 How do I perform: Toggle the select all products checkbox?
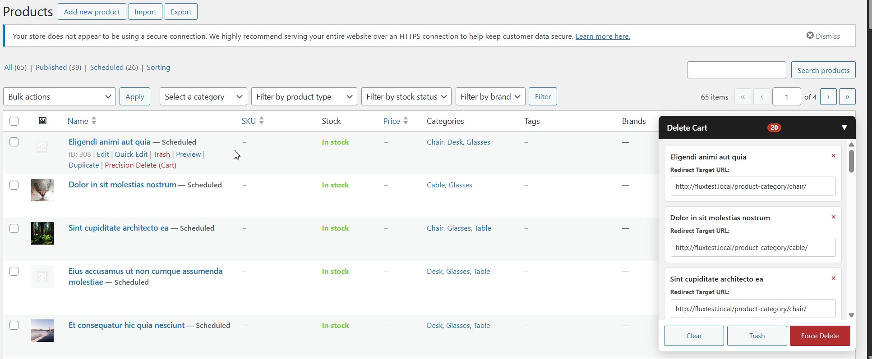pyautogui.click(x=14, y=121)
